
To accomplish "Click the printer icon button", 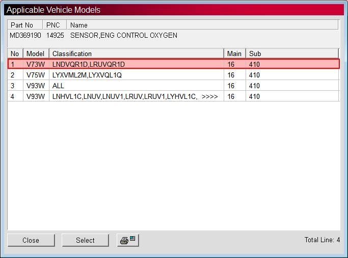I will (x=128, y=240).
